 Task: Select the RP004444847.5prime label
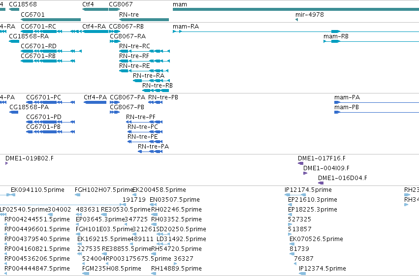(x=37, y=269)
